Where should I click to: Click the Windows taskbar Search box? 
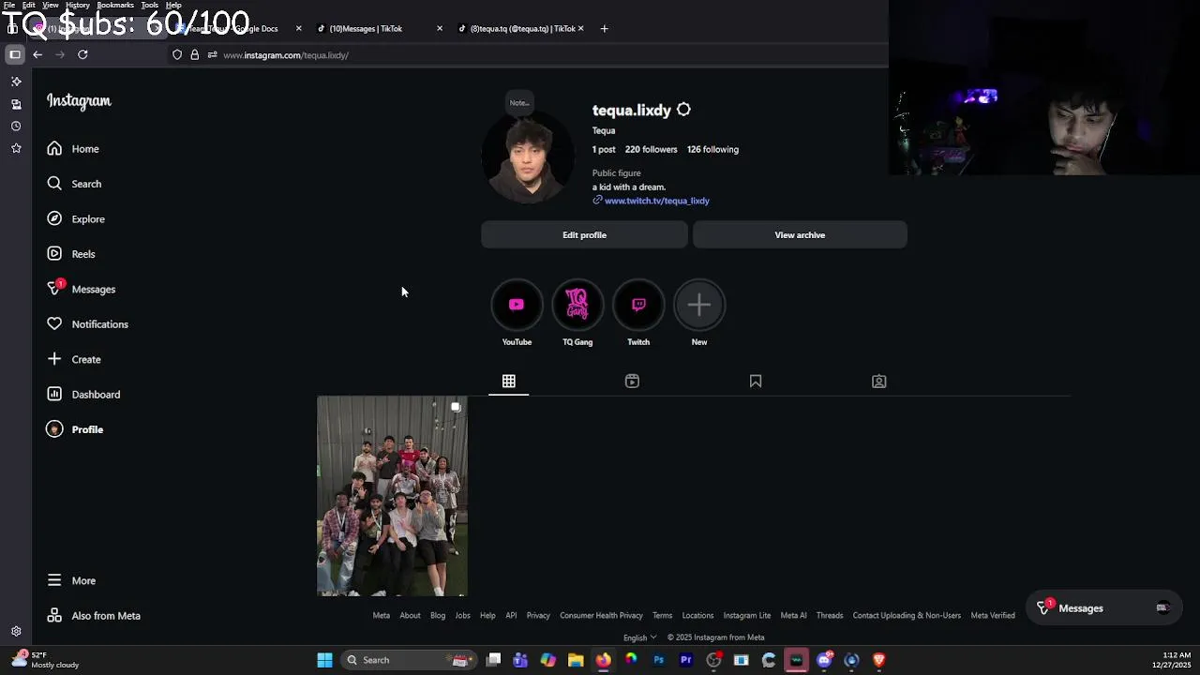[408, 660]
